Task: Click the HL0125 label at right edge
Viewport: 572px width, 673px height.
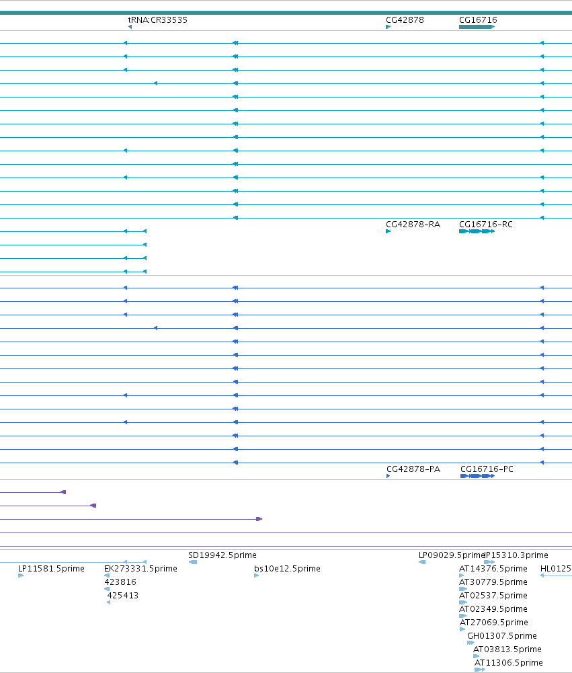Action: coord(556,568)
